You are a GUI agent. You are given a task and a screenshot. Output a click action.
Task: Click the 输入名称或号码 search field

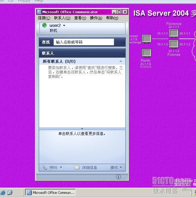(x=84, y=42)
